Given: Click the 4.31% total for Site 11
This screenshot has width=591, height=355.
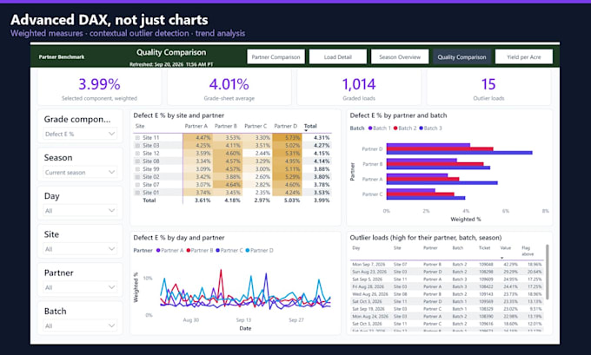Looking at the screenshot, I should coord(322,138).
